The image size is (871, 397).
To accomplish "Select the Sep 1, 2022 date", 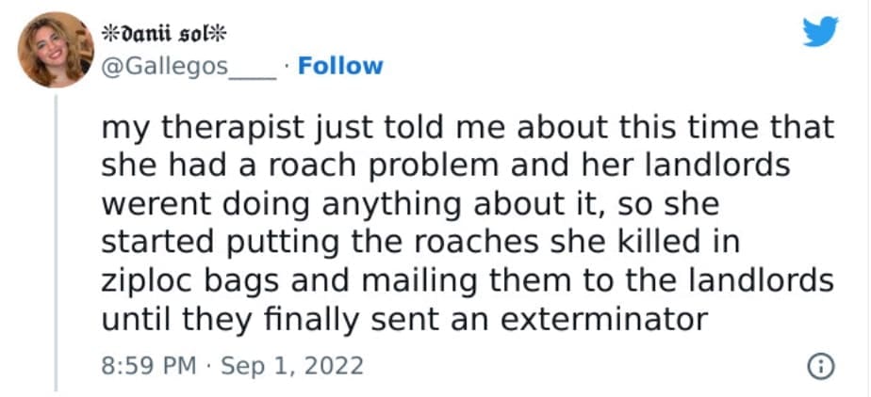I will point(292,365).
